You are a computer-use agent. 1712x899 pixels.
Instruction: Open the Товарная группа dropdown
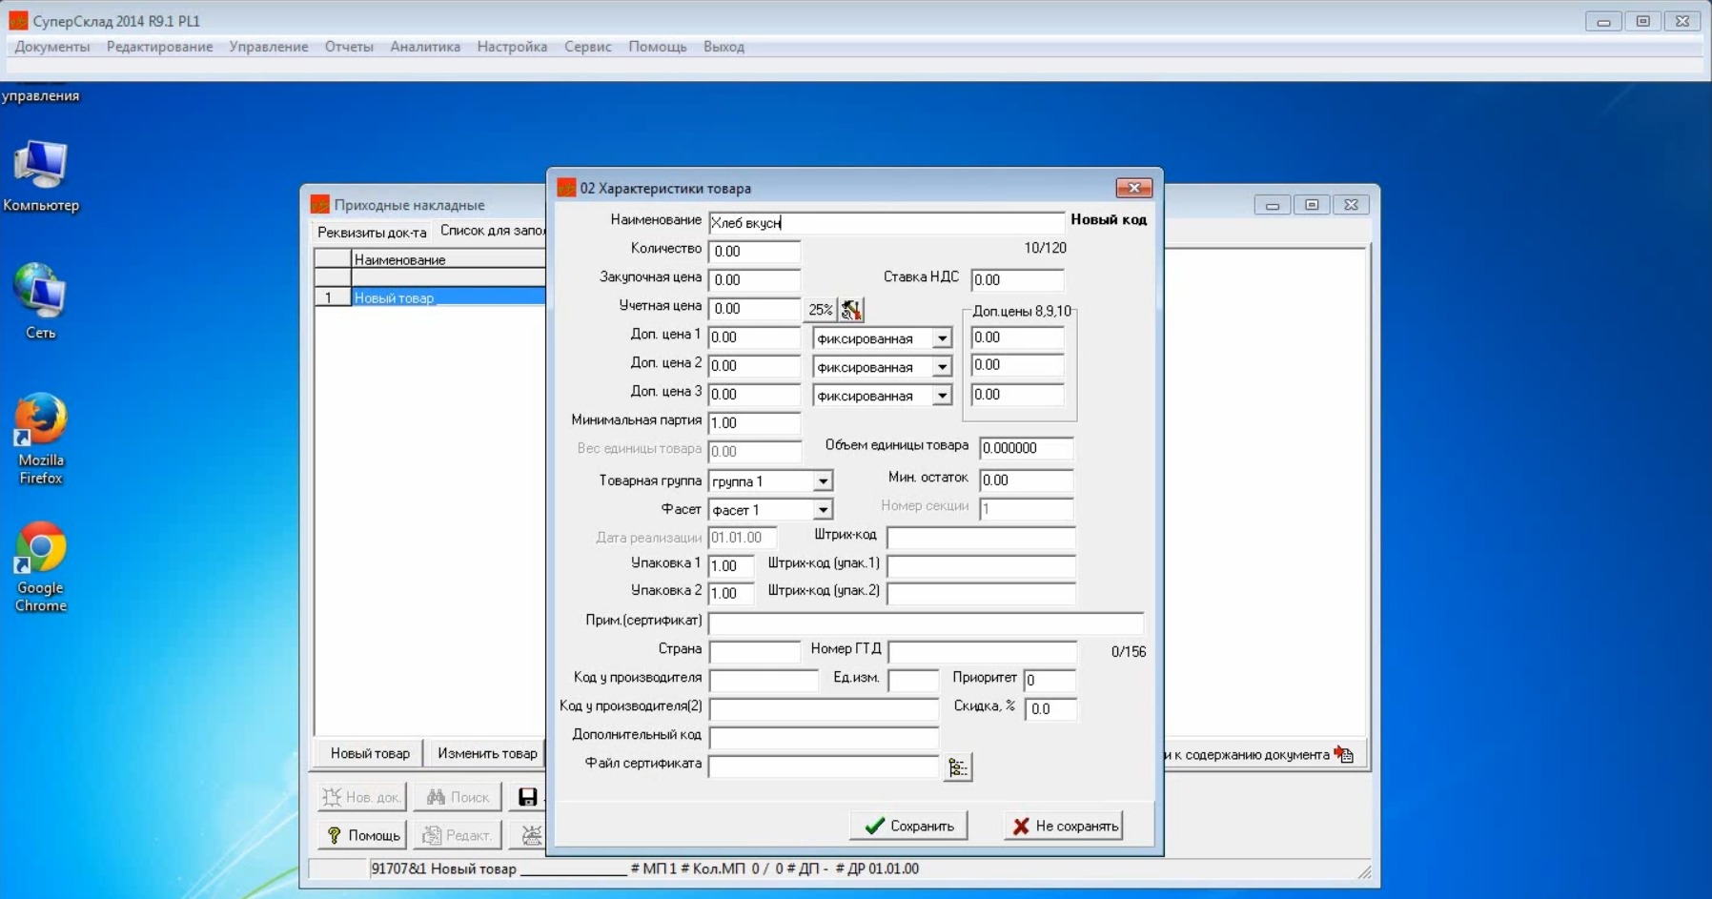point(823,481)
